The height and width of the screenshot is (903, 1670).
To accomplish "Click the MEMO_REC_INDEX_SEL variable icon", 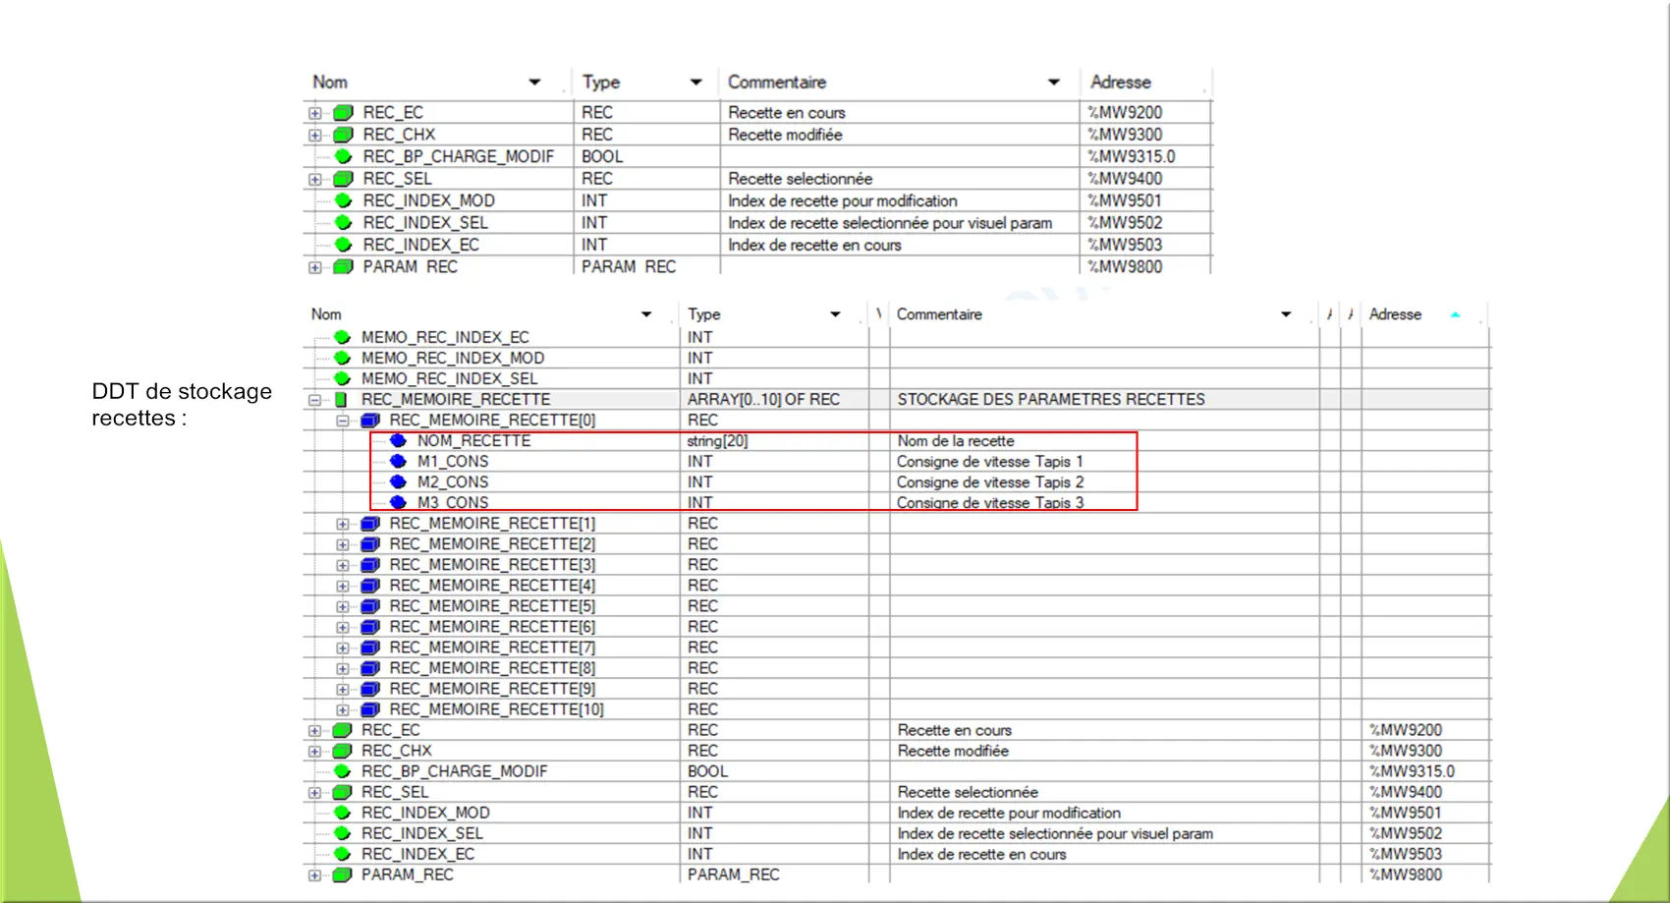I will pos(342,378).
